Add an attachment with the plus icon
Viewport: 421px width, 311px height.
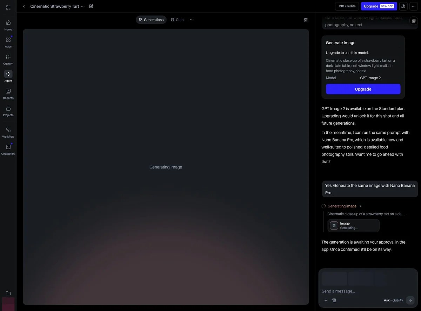[x=326, y=300]
